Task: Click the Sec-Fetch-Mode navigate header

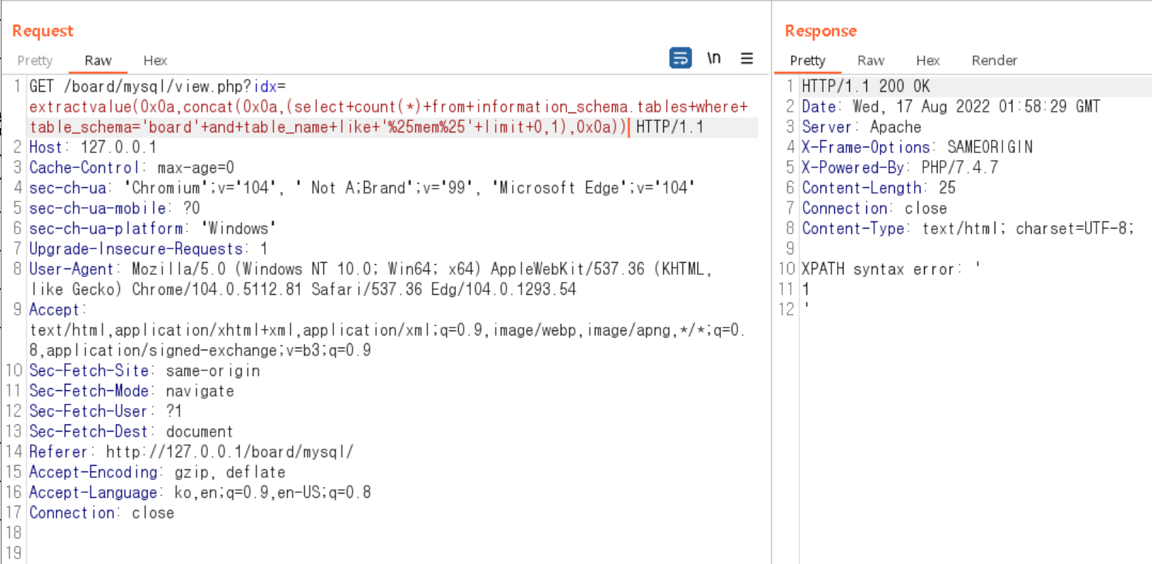Action: (132, 391)
